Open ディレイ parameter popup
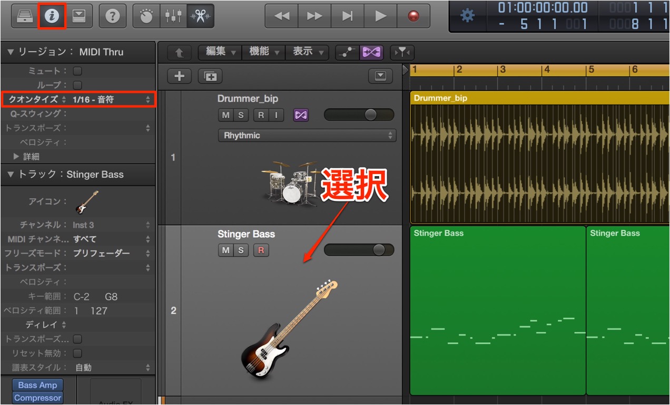The image size is (670, 405). click(46, 325)
